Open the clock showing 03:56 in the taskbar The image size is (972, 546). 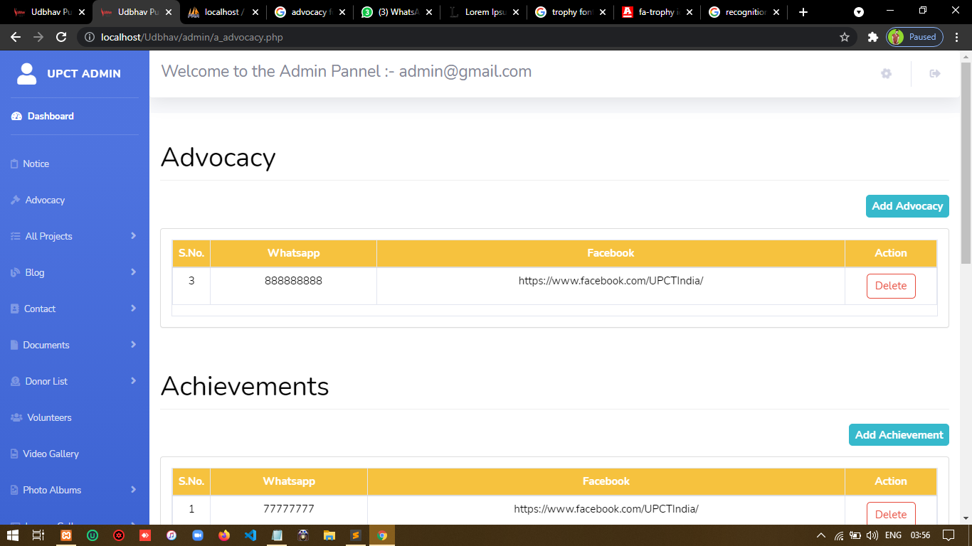tap(921, 535)
